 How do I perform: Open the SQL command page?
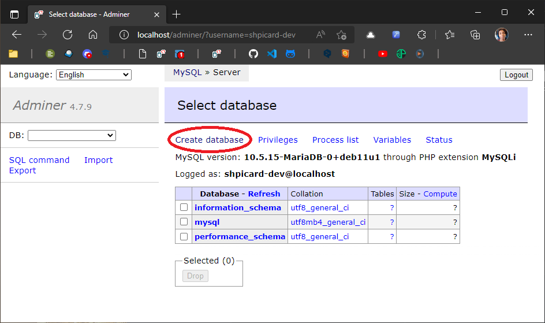[x=39, y=160]
